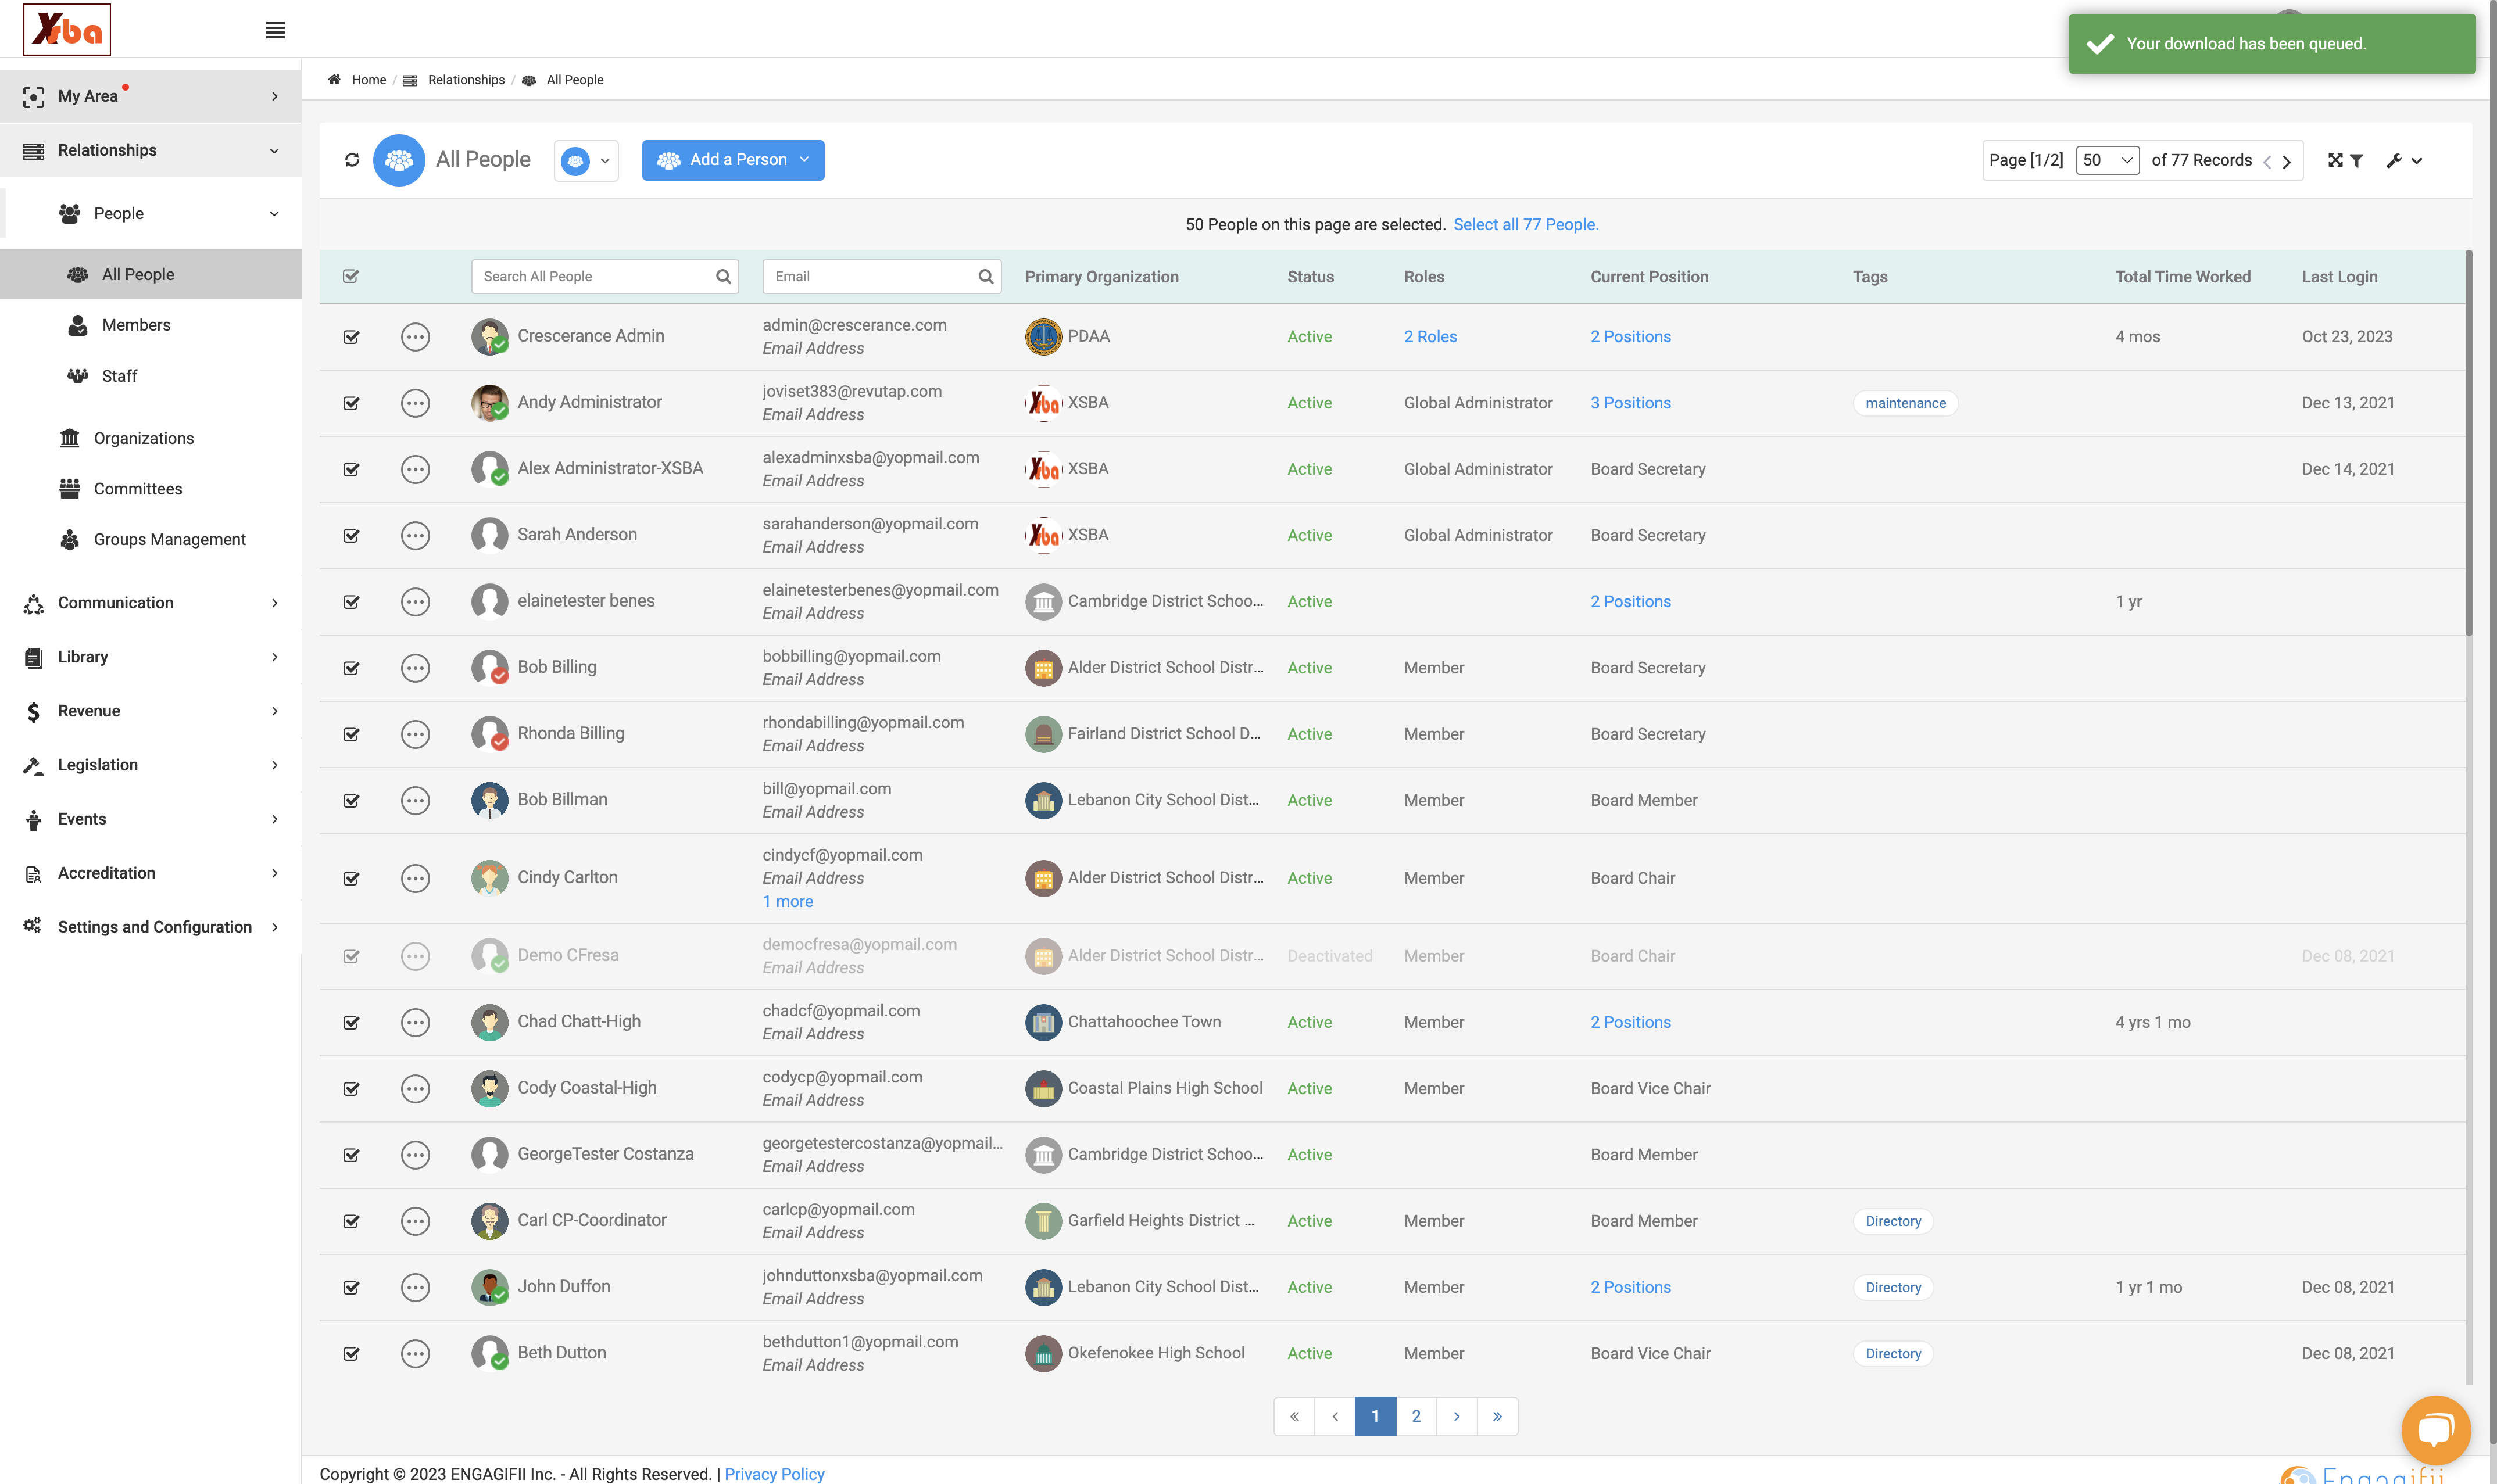Go to next records page arrow
Image resolution: width=2497 pixels, height=1484 pixels.
point(2286,161)
